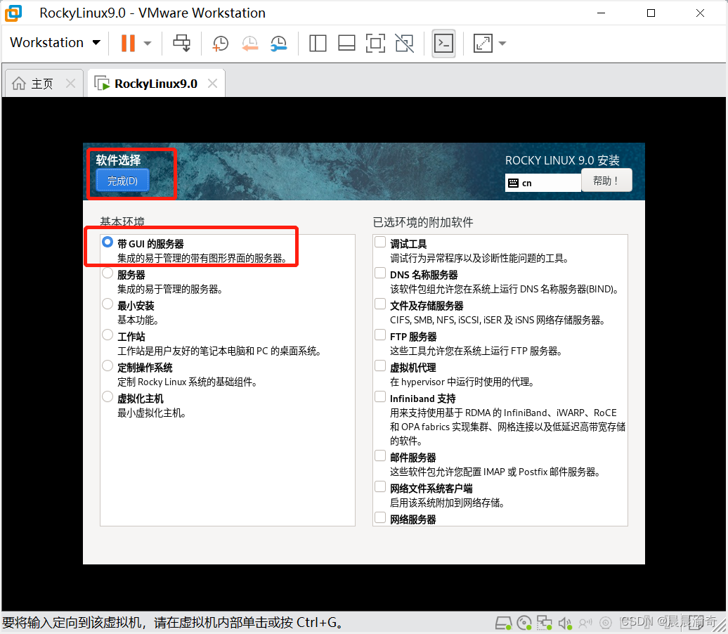
Task: Toggle the thumbnail bar view
Action: point(346,44)
